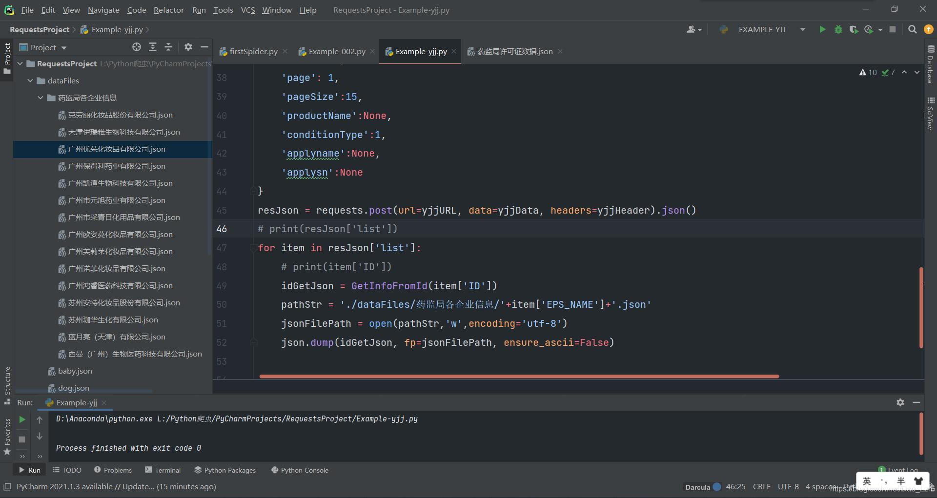Viewport: 937px width, 498px height.
Task: Click the orange update notification icon
Action: (x=928, y=30)
